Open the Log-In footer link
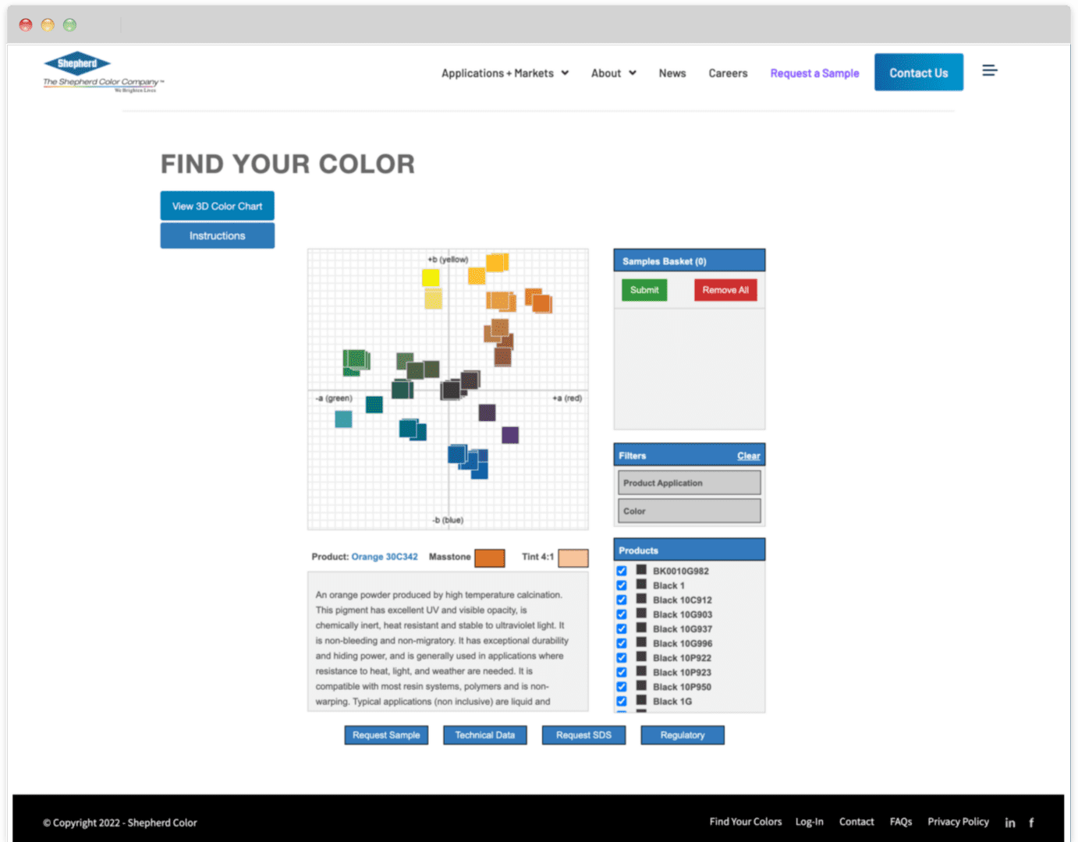 (809, 822)
